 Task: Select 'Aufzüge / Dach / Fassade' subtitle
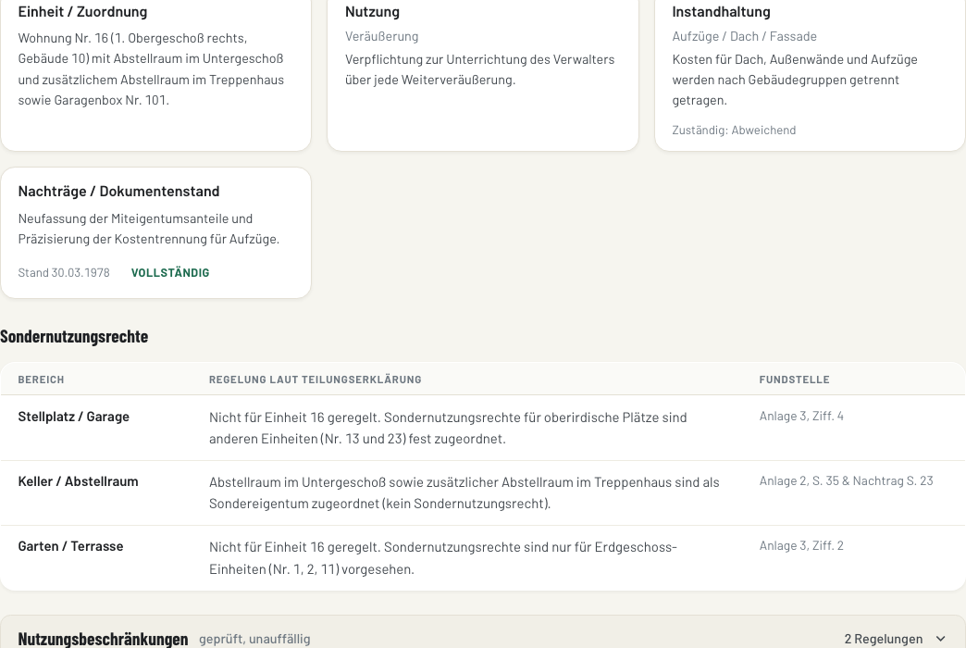point(744,36)
